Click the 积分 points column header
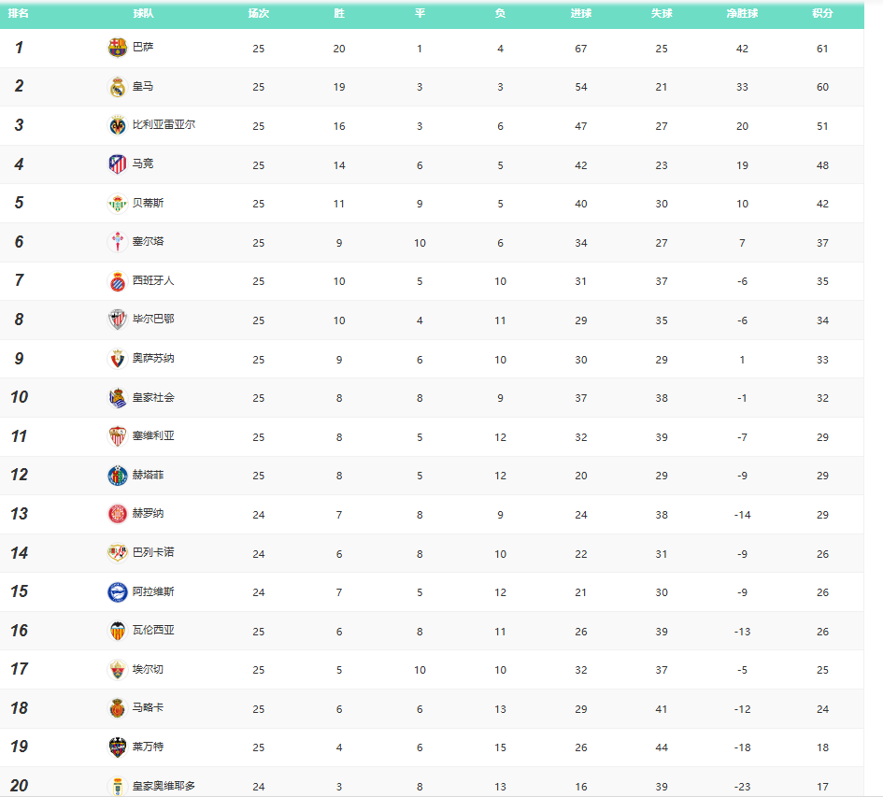This screenshot has height=797, width=883. 822,14
